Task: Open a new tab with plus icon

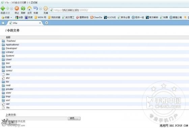Action: 47,23
